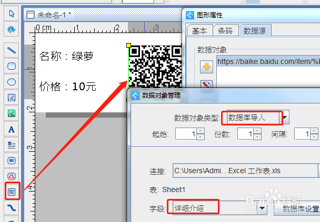Decrease the 间隔 value with down arrow
The width and height of the screenshot is (320, 222).
[x=314, y=137]
